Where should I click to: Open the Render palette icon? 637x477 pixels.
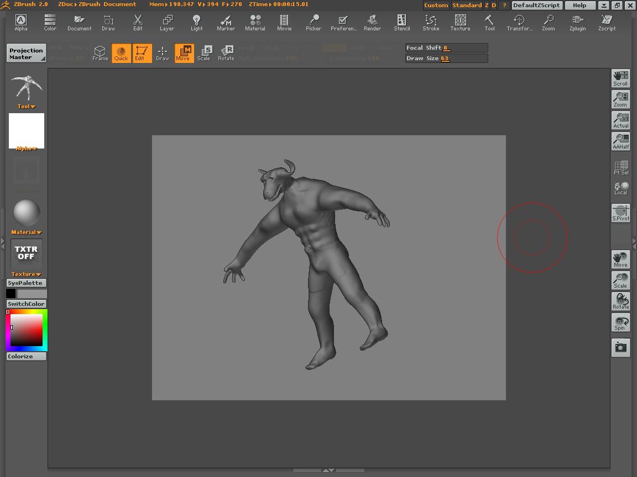[x=373, y=23]
